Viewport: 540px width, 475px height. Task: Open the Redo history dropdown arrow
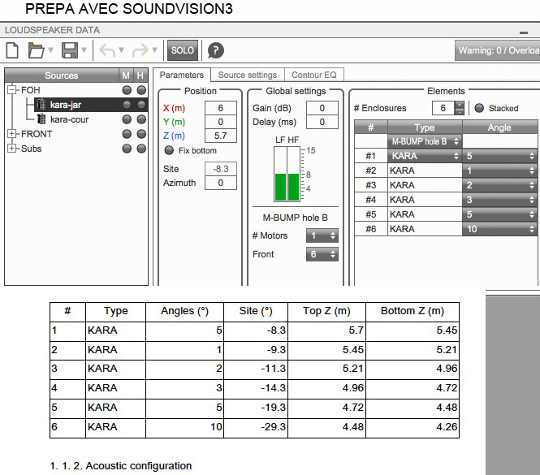tap(154, 50)
